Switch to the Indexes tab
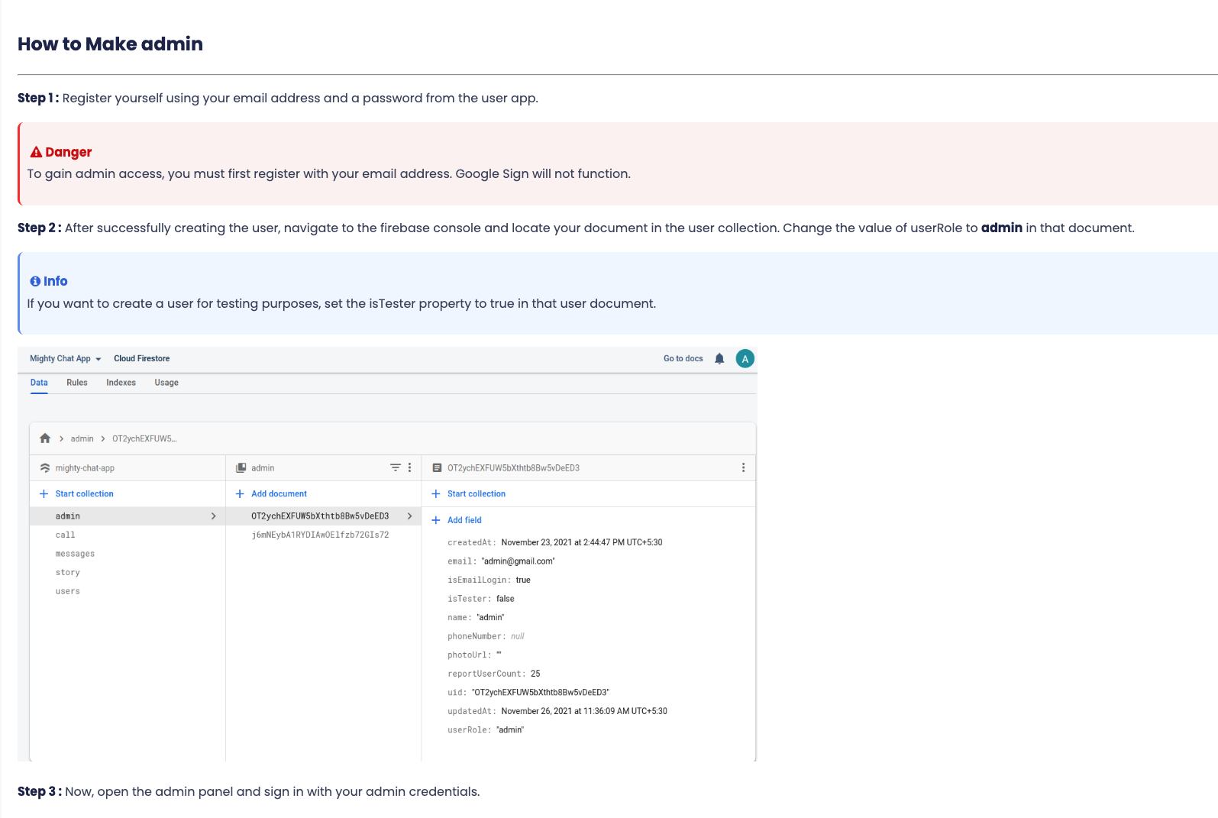 [x=121, y=383]
